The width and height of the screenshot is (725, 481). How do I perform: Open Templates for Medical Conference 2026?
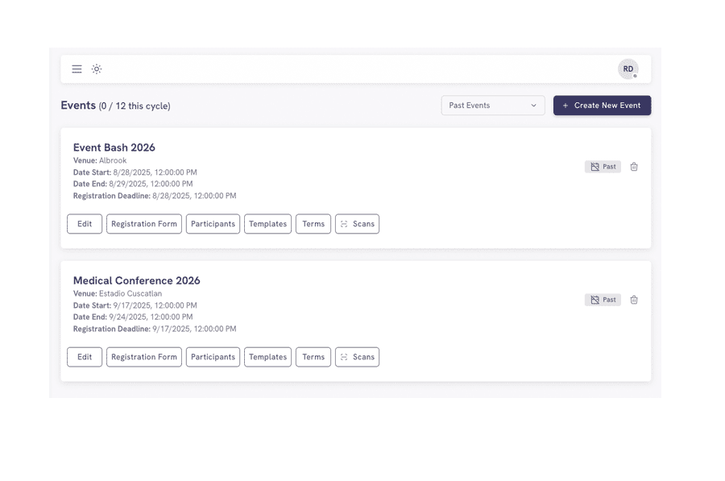(267, 357)
